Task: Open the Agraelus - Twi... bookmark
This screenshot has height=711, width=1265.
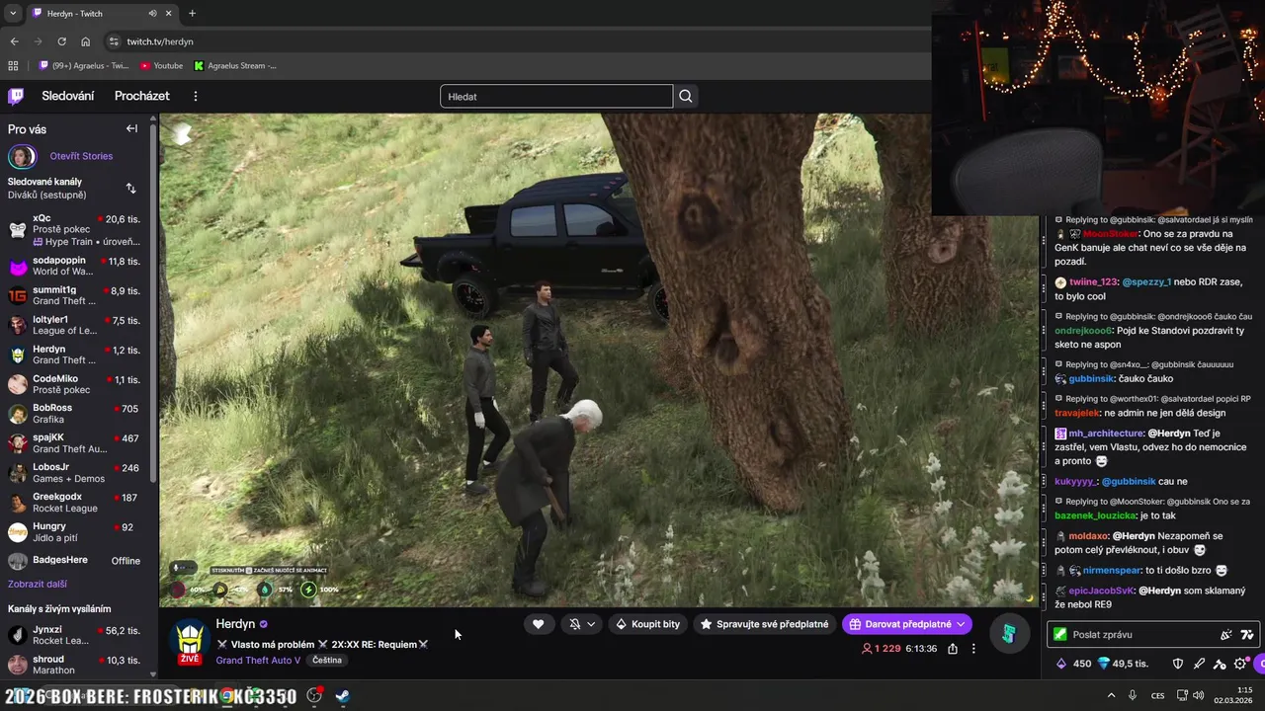Action: click(84, 66)
